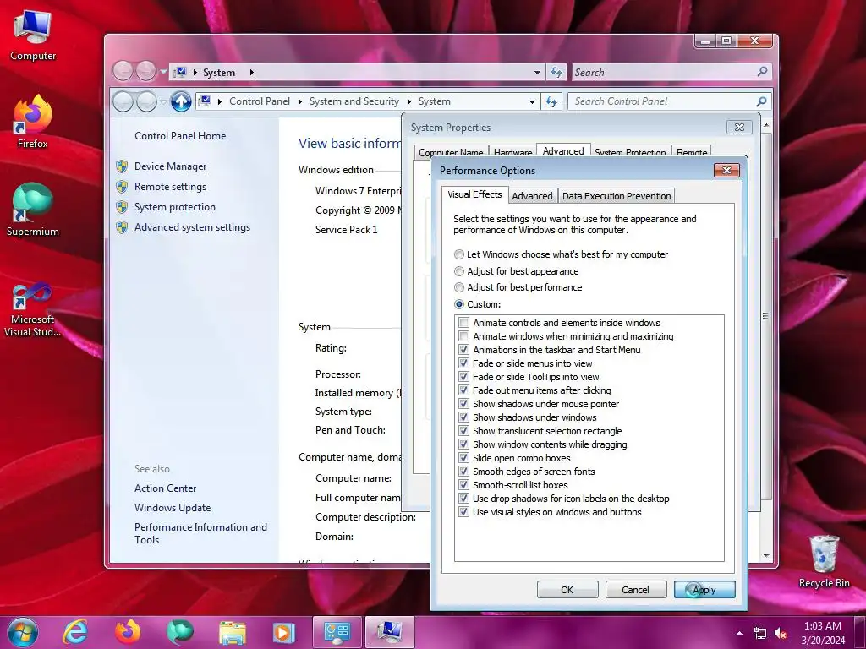Open Firefox from the taskbar

(127, 632)
